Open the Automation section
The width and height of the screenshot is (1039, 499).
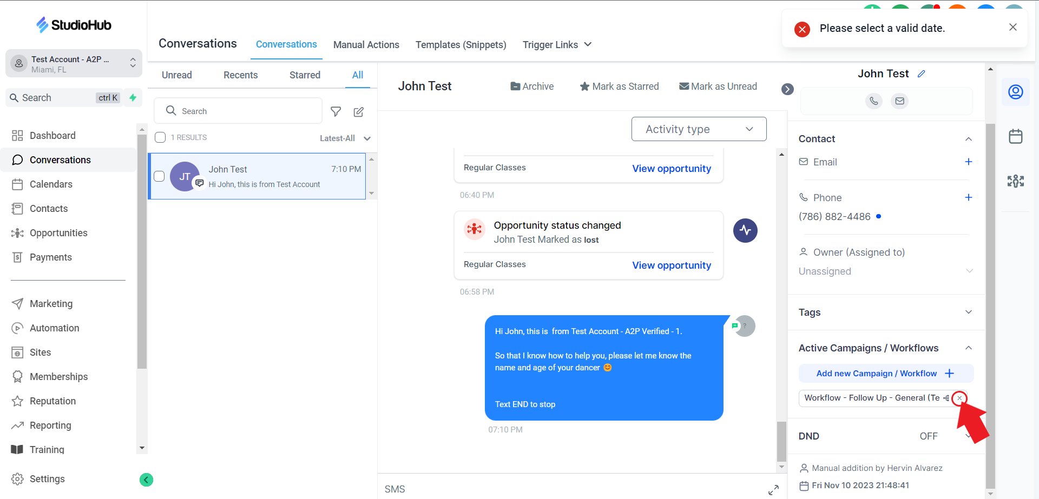coord(54,328)
